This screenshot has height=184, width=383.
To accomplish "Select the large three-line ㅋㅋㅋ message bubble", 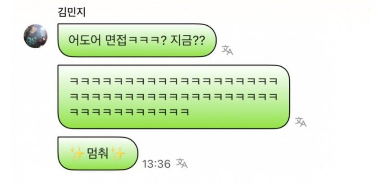I will [173, 97].
